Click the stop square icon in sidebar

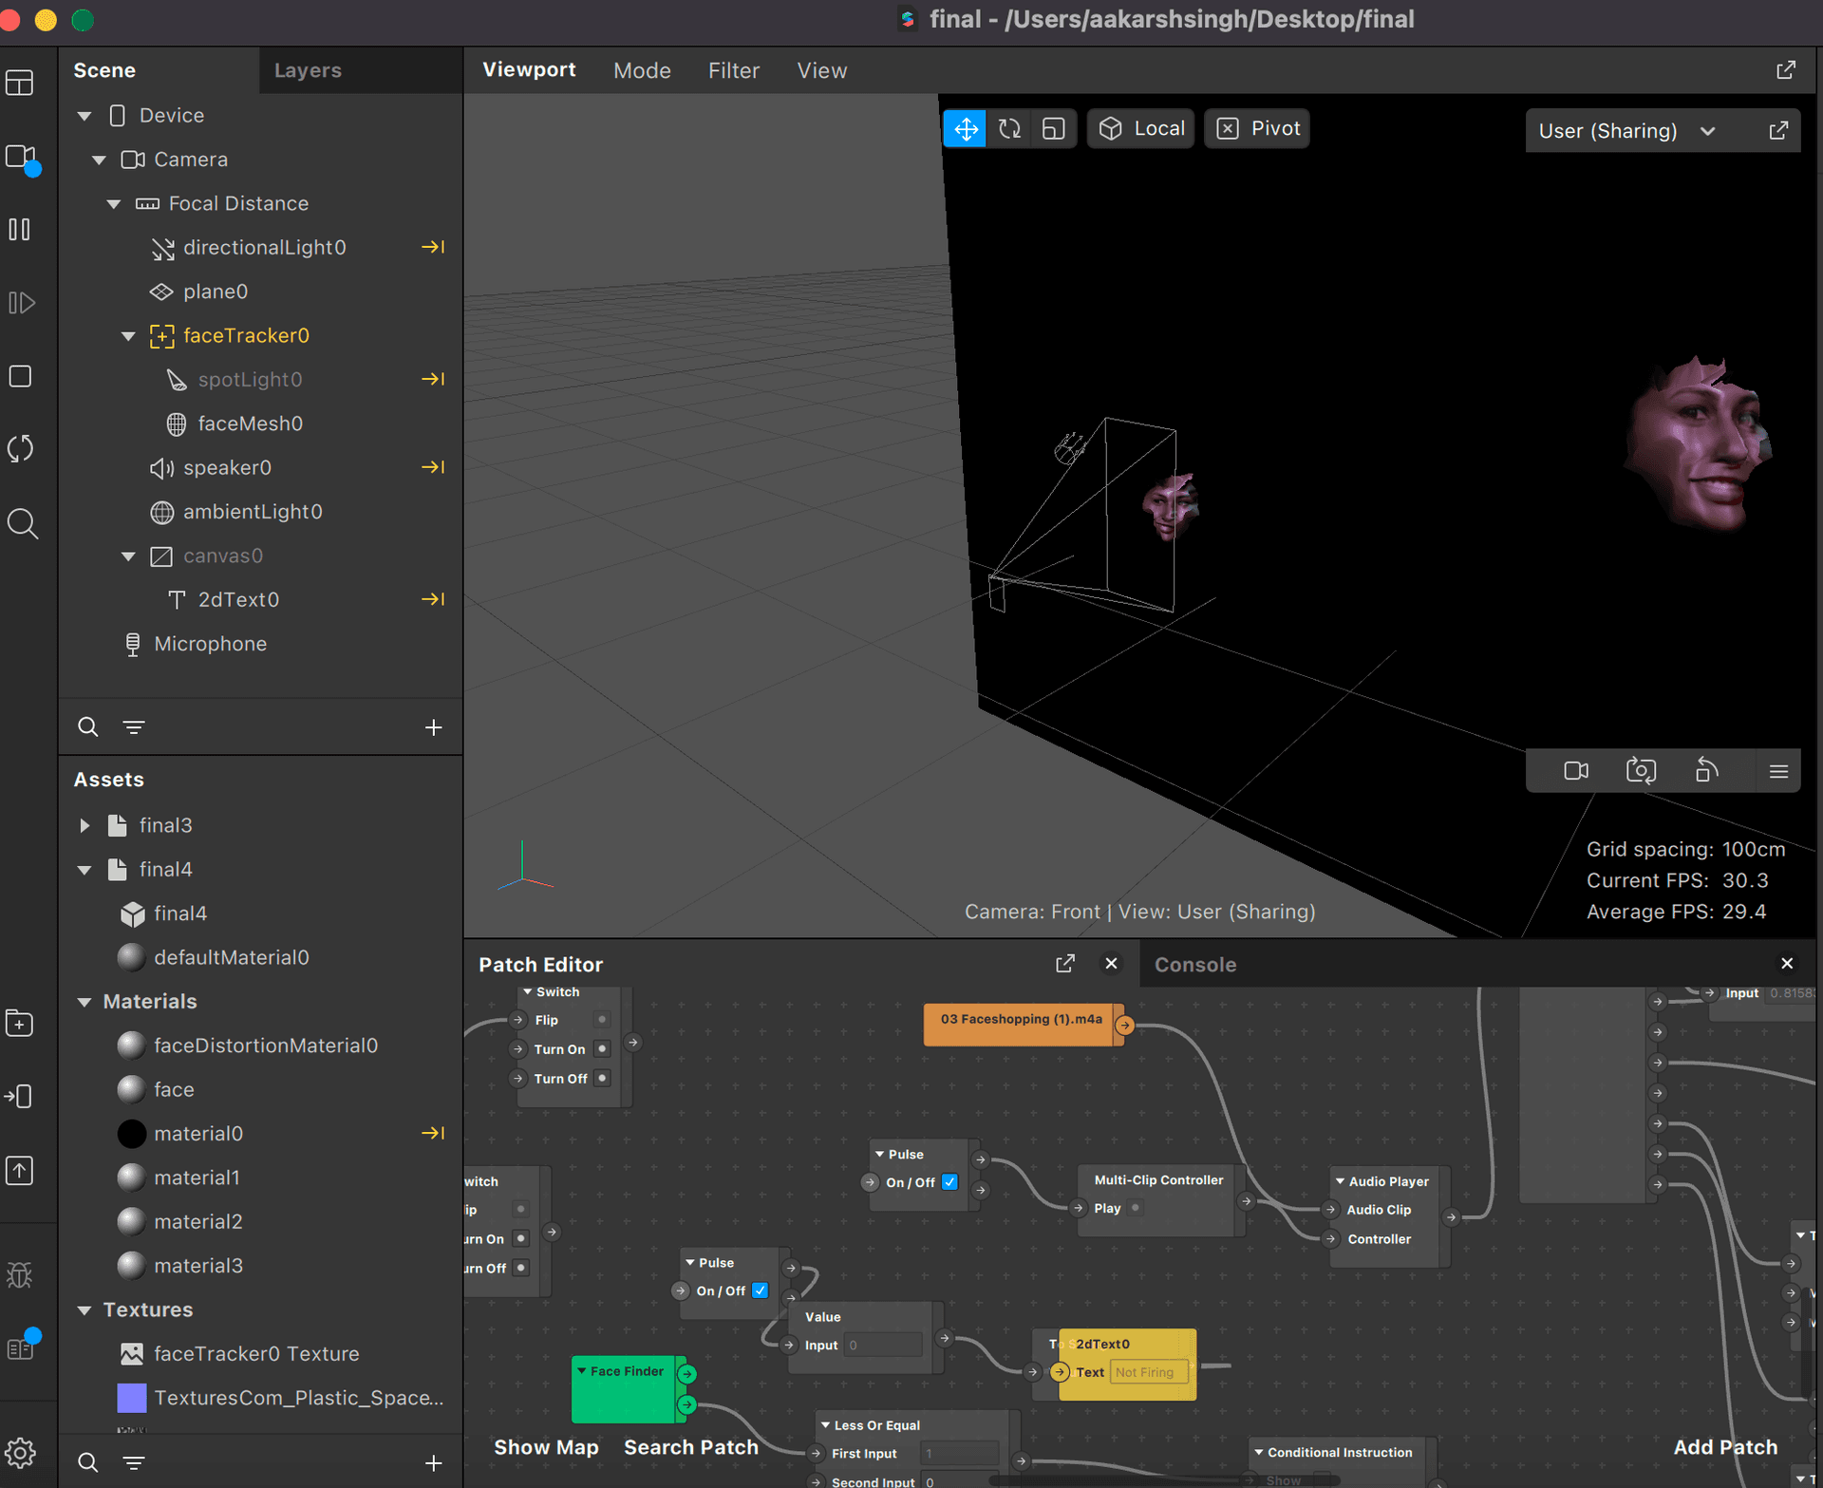(x=20, y=376)
